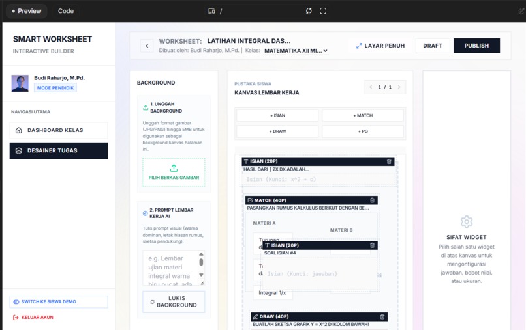
Task: Click the layers icon beside DESAINER TUGAS
Action: 19,150
